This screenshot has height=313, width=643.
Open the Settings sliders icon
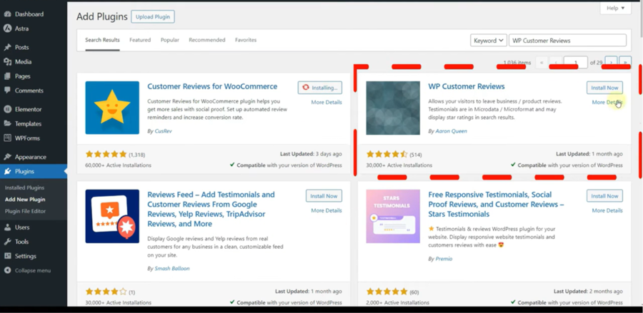coord(7,256)
